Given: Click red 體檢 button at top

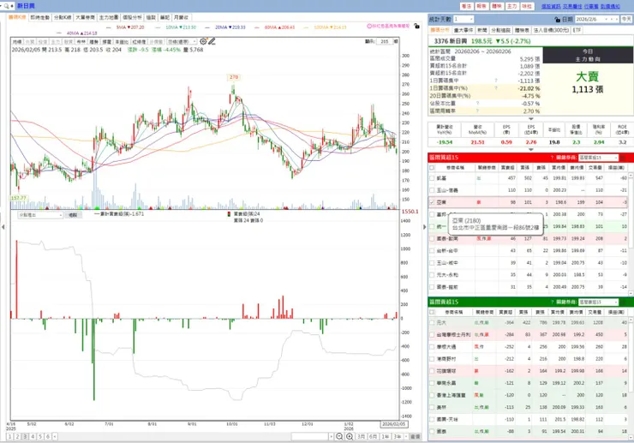Looking at the screenshot, I should [x=497, y=6].
